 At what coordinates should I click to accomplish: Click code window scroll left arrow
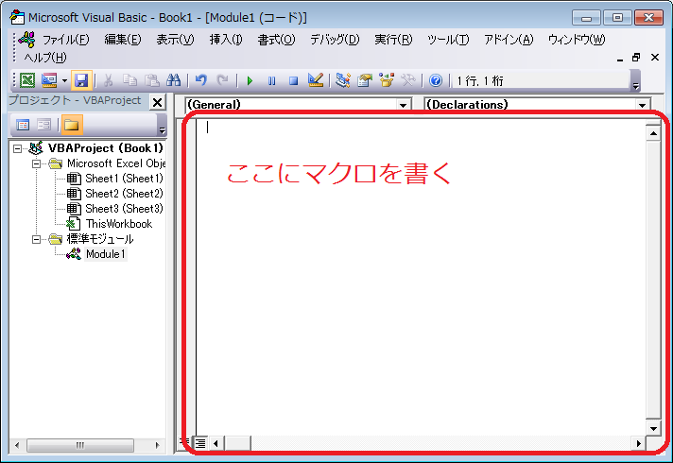(216, 443)
